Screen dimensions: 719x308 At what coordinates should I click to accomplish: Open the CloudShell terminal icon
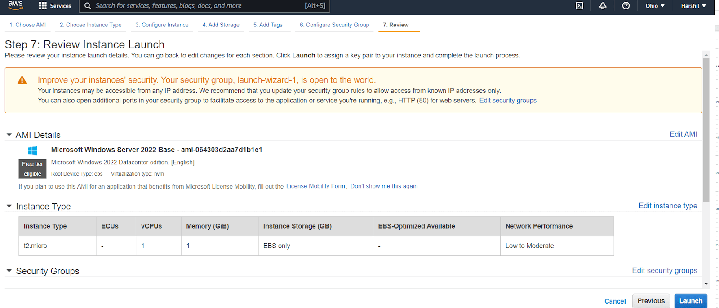(x=579, y=6)
